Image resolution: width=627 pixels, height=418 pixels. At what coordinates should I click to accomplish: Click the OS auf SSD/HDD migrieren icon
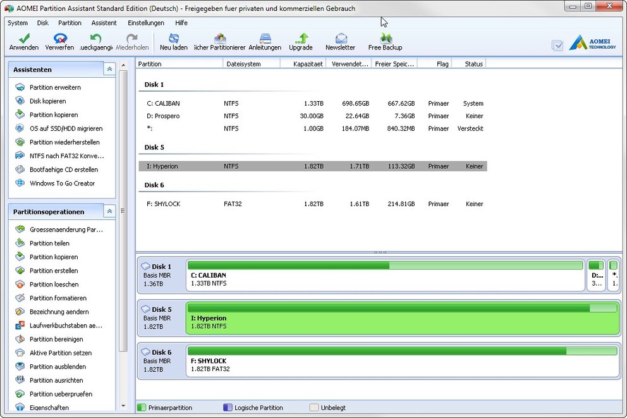click(20, 128)
